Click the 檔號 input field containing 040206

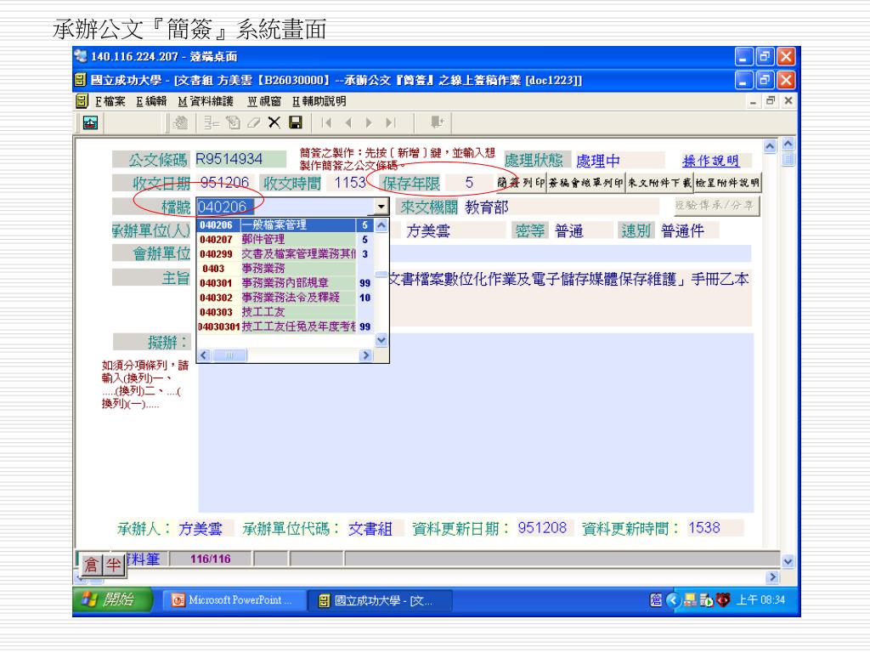(285, 207)
